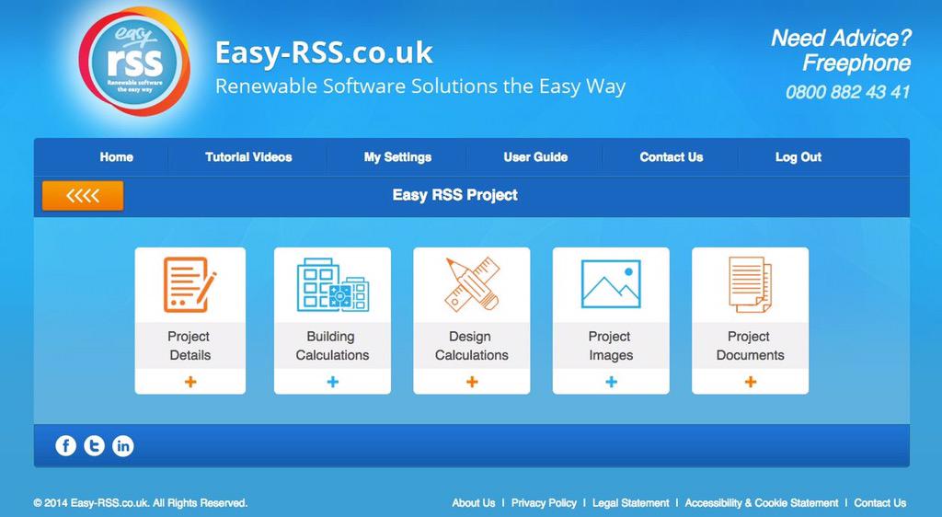The height and width of the screenshot is (517, 942).
Task: Visit the Facebook page icon
Action: (66, 445)
